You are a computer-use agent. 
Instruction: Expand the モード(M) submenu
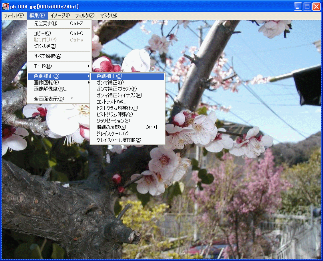(x=59, y=66)
